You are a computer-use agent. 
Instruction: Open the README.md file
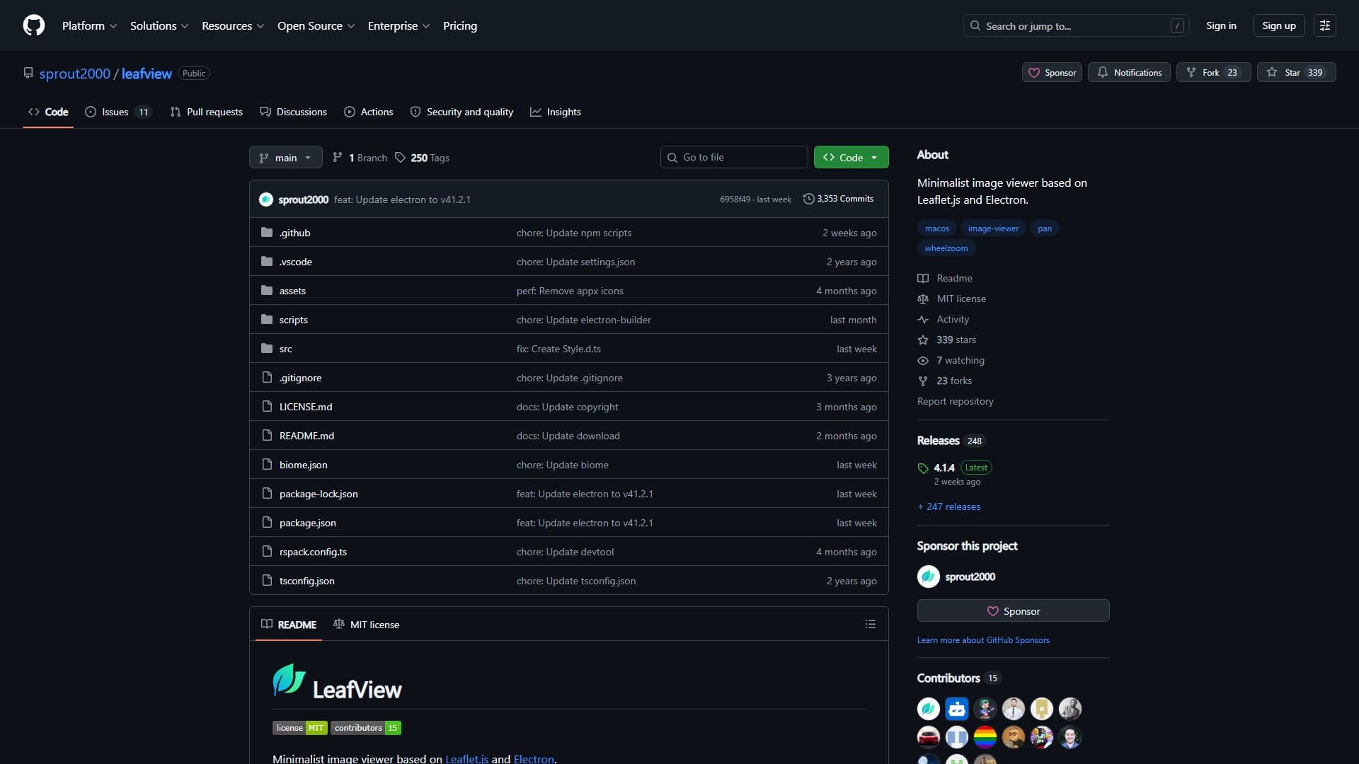coord(306,436)
